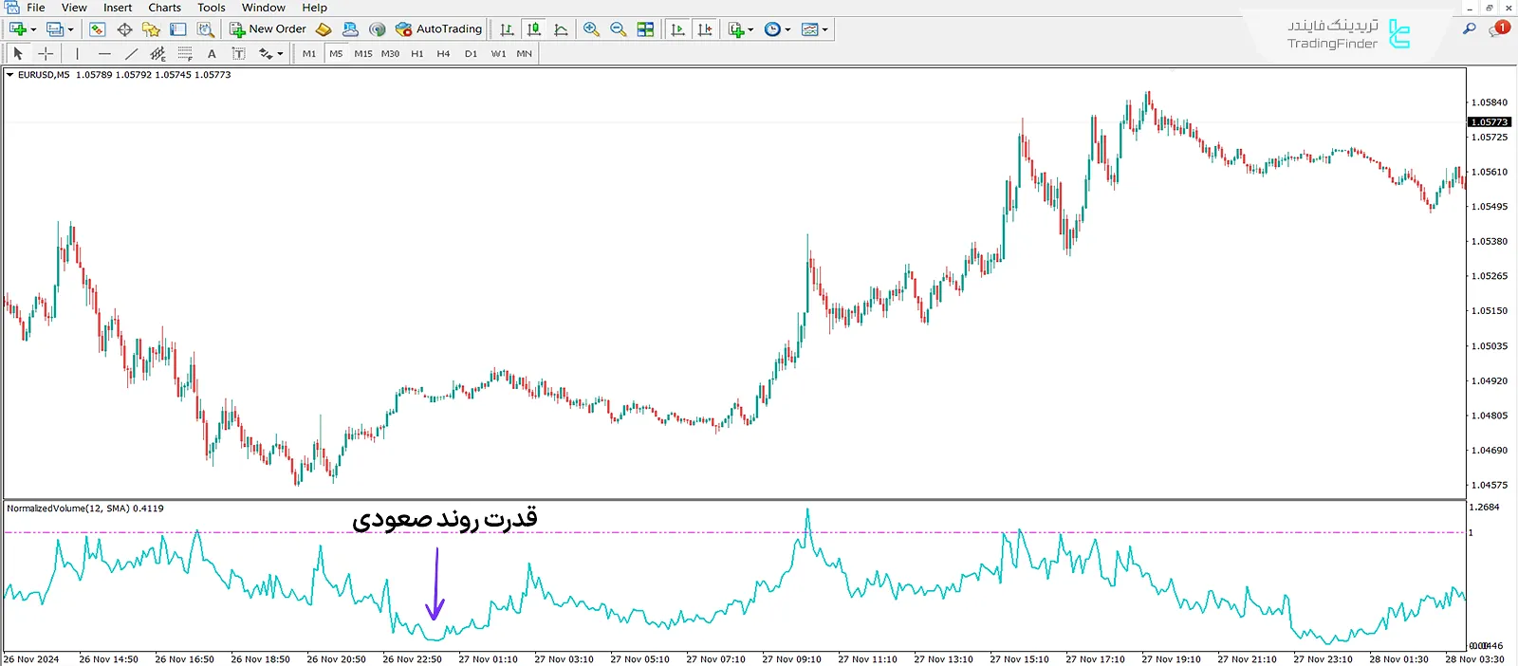Expand the arrows objects dropdown arrow

pyautogui.click(x=280, y=54)
